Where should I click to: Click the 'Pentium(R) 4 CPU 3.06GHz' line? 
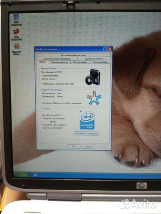point(54,125)
